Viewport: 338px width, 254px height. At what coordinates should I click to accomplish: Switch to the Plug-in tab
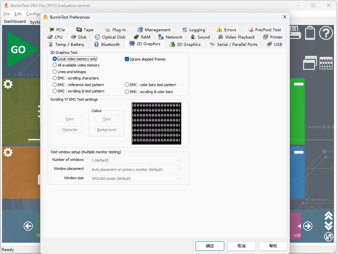pyautogui.click(x=115, y=30)
